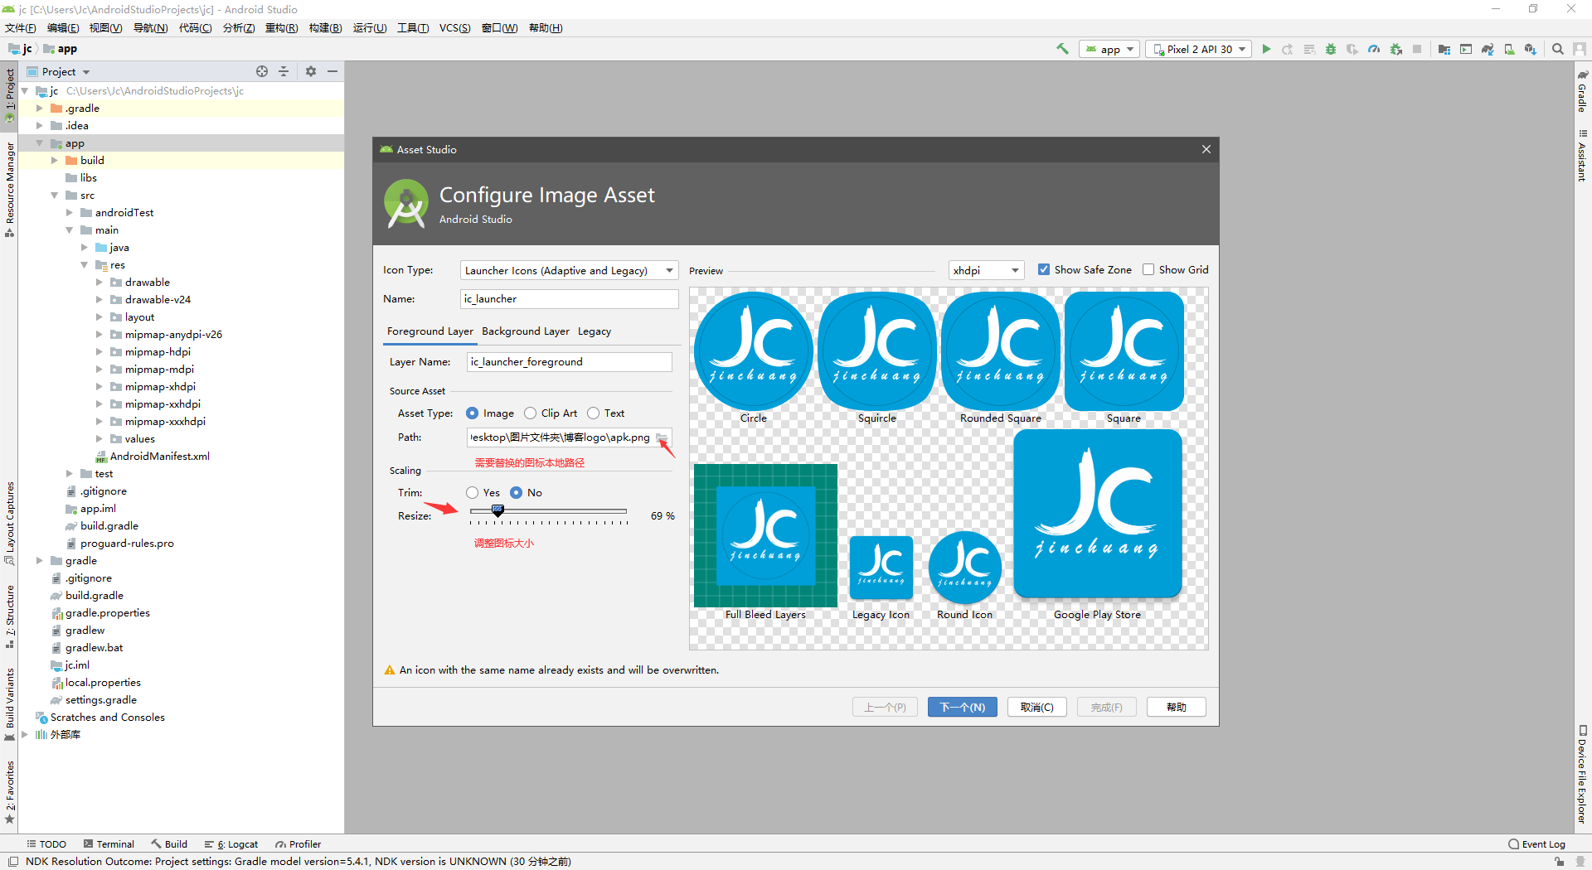Open the Build Variants side tab
Image resolution: width=1592 pixels, height=870 pixels.
point(10,704)
